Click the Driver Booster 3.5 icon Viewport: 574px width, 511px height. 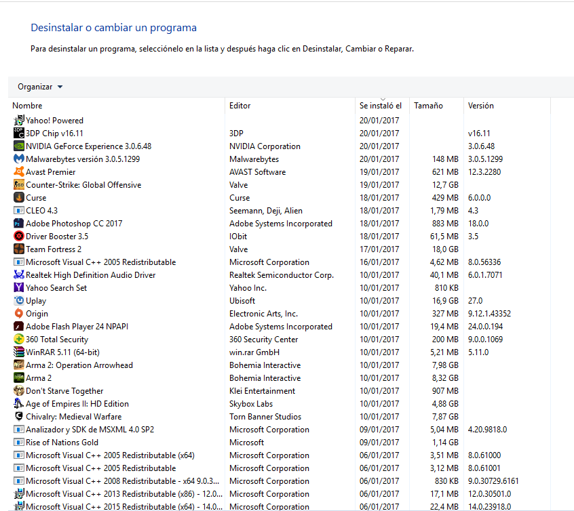[x=19, y=237]
